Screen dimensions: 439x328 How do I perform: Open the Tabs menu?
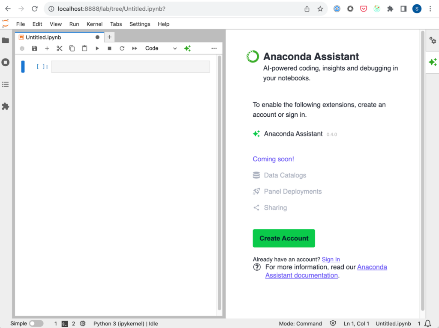pos(116,24)
